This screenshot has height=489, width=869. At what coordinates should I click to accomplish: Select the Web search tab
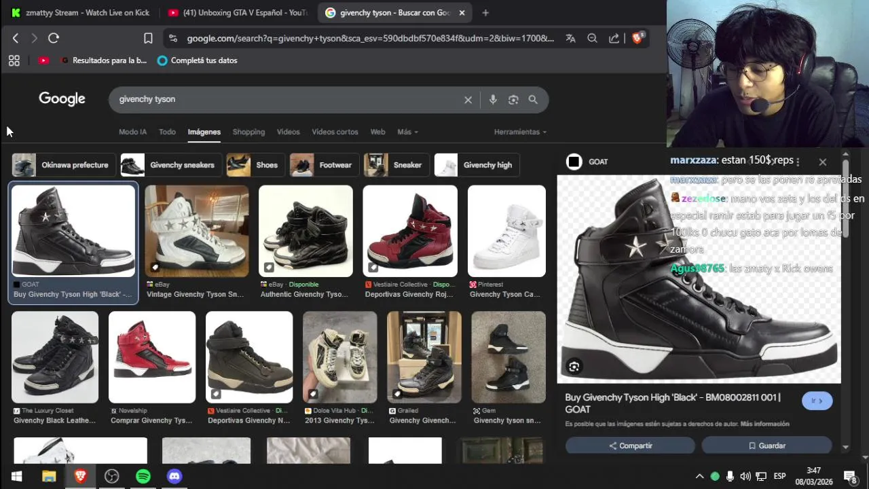click(x=377, y=132)
